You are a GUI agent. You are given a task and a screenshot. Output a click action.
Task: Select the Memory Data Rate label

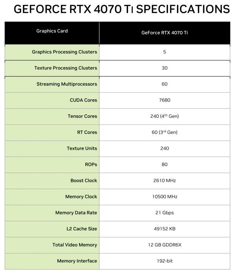click(76, 213)
